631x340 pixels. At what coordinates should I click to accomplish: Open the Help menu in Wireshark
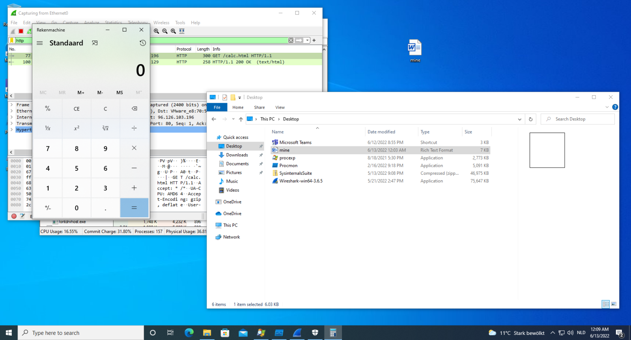click(195, 23)
